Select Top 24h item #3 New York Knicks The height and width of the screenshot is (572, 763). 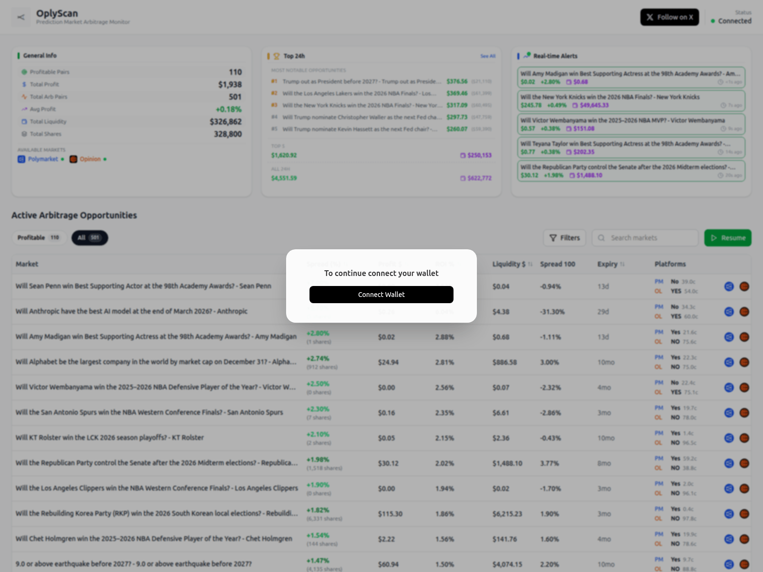[x=381, y=105]
